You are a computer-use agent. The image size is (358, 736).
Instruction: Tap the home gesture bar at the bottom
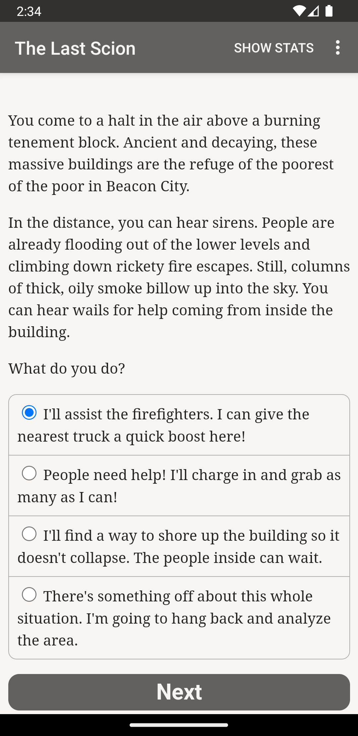pyautogui.click(x=179, y=725)
